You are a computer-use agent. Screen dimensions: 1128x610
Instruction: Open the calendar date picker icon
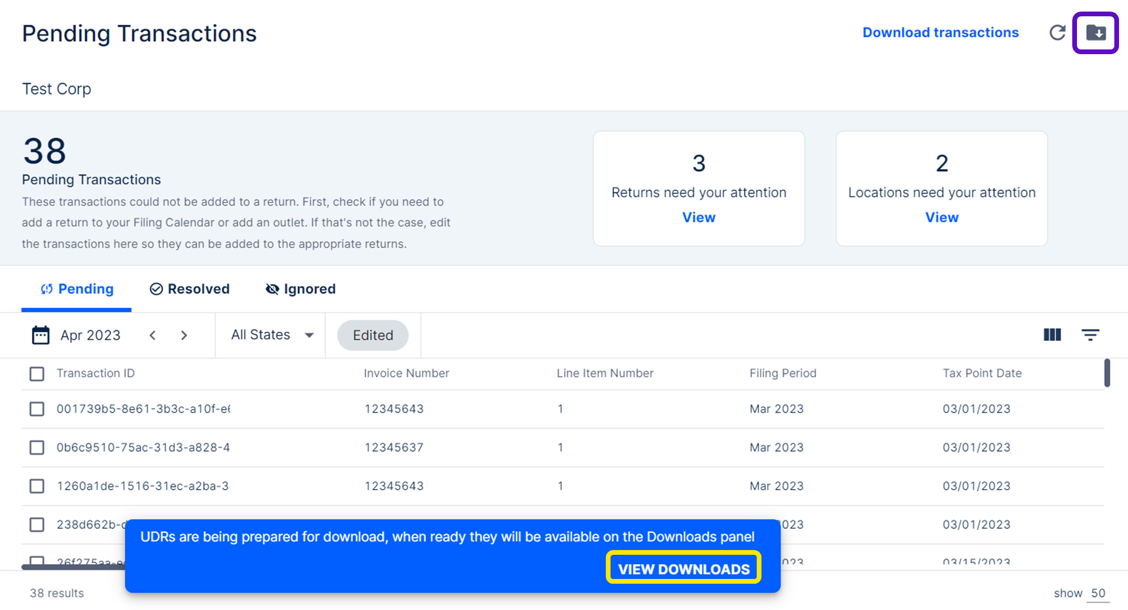click(40, 335)
